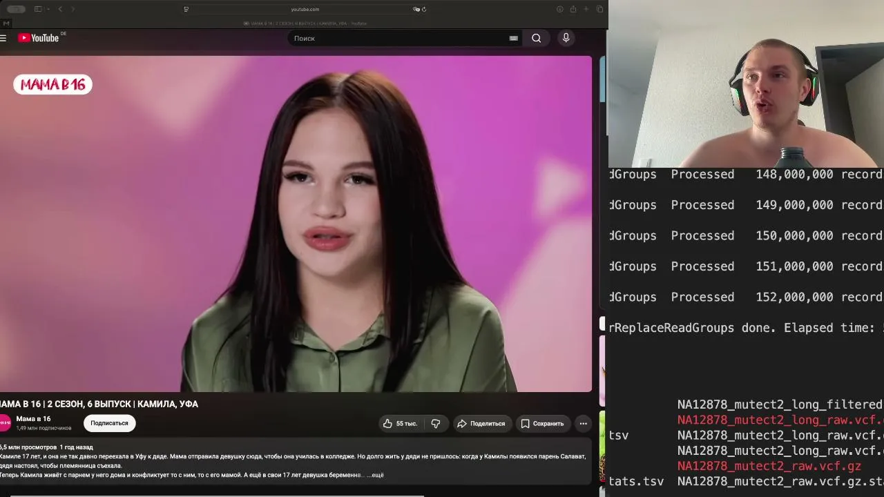Click NA12878_mutect2_long_filtered file name in terminal

[780, 405]
